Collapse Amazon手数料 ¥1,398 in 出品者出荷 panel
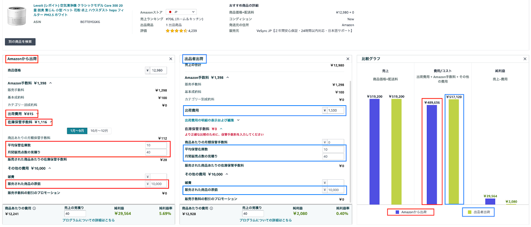Viewport: 531px width, 227px height. coord(228,77)
